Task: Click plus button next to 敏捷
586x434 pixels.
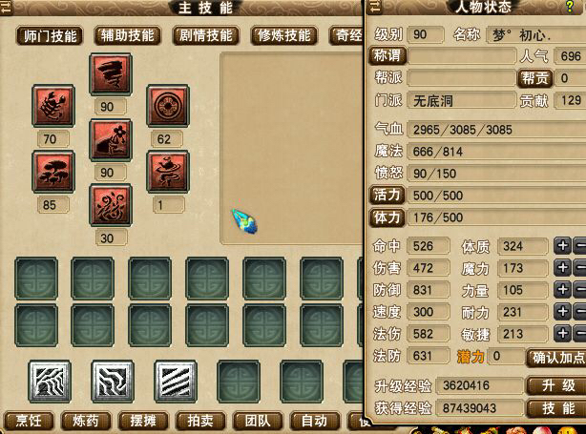Action: 562,334
